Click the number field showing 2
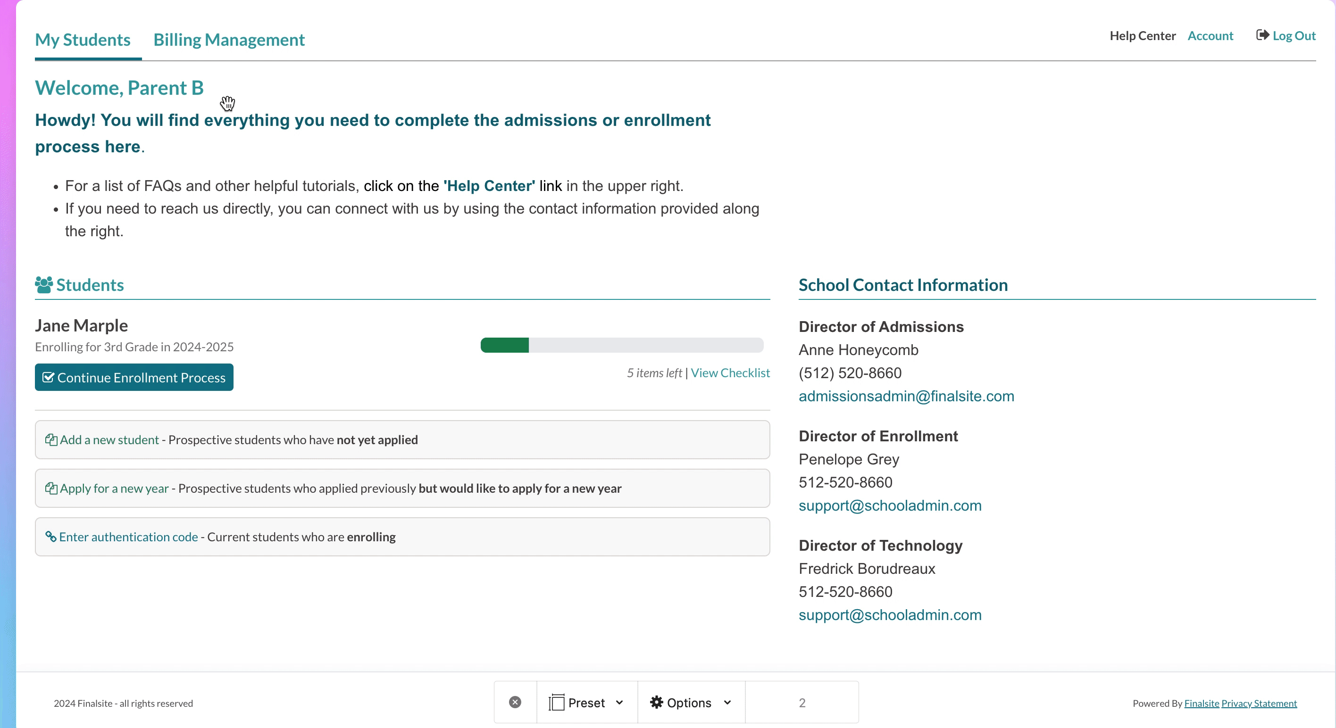The width and height of the screenshot is (1336, 728). (x=802, y=703)
